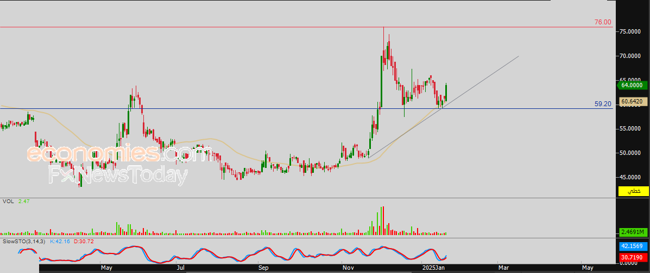The height and width of the screenshot is (273, 650).
Task: Click the red 30.7190 stochastic tag
Action: point(633,257)
